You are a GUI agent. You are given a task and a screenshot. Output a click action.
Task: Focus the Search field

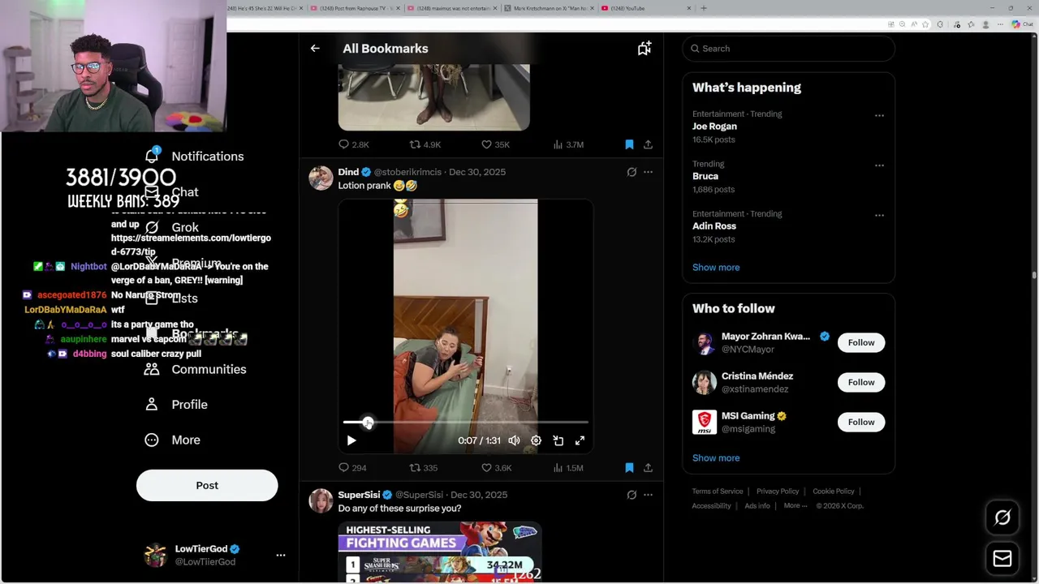click(x=788, y=49)
